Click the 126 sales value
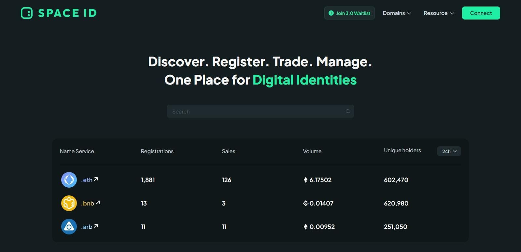Viewport: 521px width, 252px height. tap(226, 180)
